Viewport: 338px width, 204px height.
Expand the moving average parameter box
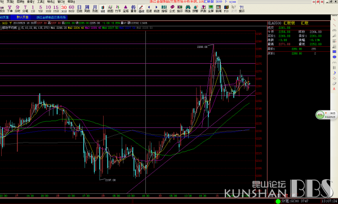(19, 28)
